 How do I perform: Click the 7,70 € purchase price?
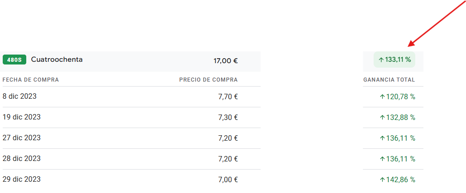tap(228, 97)
